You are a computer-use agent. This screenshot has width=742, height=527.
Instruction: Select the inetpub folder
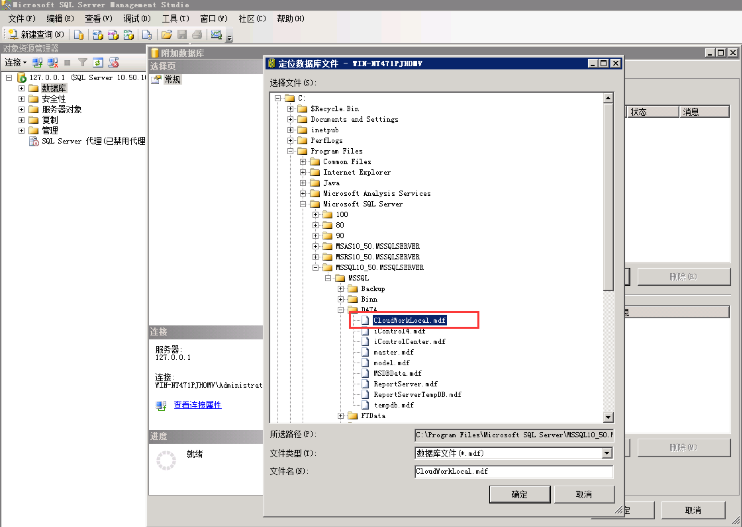(x=324, y=130)
